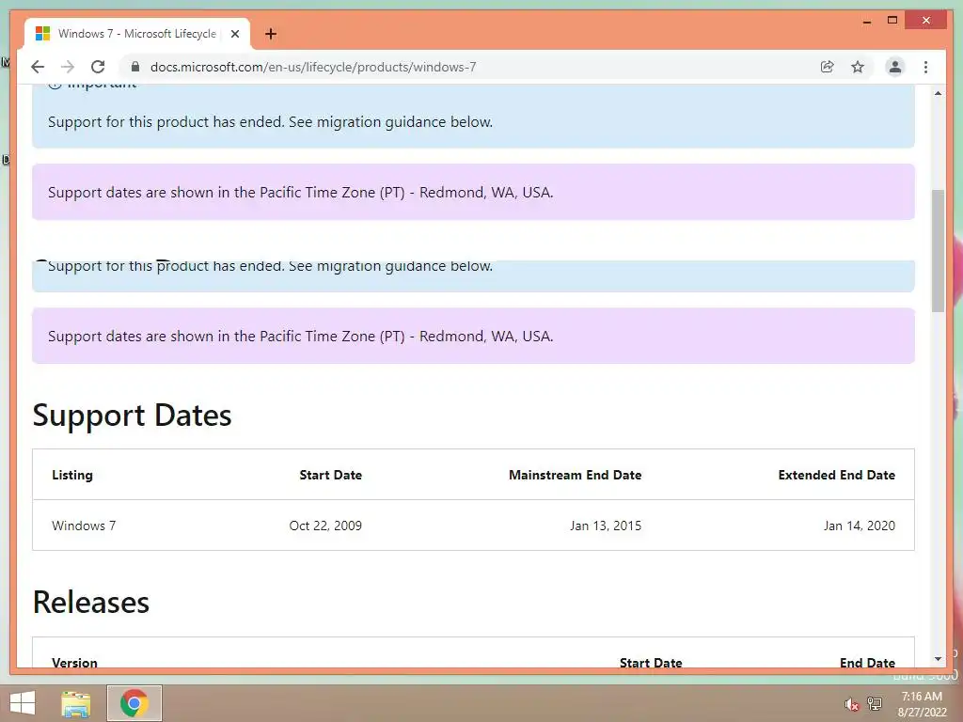Viewport: 963px width, 722px height.
Task: Open File Explorer from the taskbar
Action: [76, 703]
